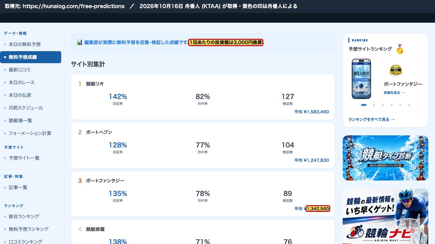Screen dimensions: 435x244
Task: Click the 予想サイトランキング heading
Action: click(370, 49)
